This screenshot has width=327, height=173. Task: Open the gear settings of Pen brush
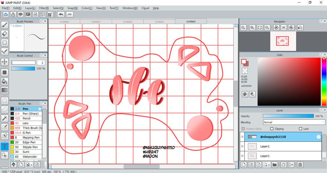[x=40, y=109]
